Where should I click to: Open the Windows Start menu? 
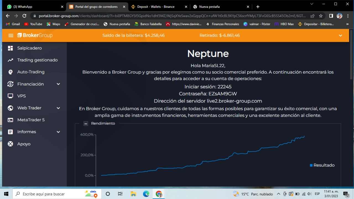point(6,194)
